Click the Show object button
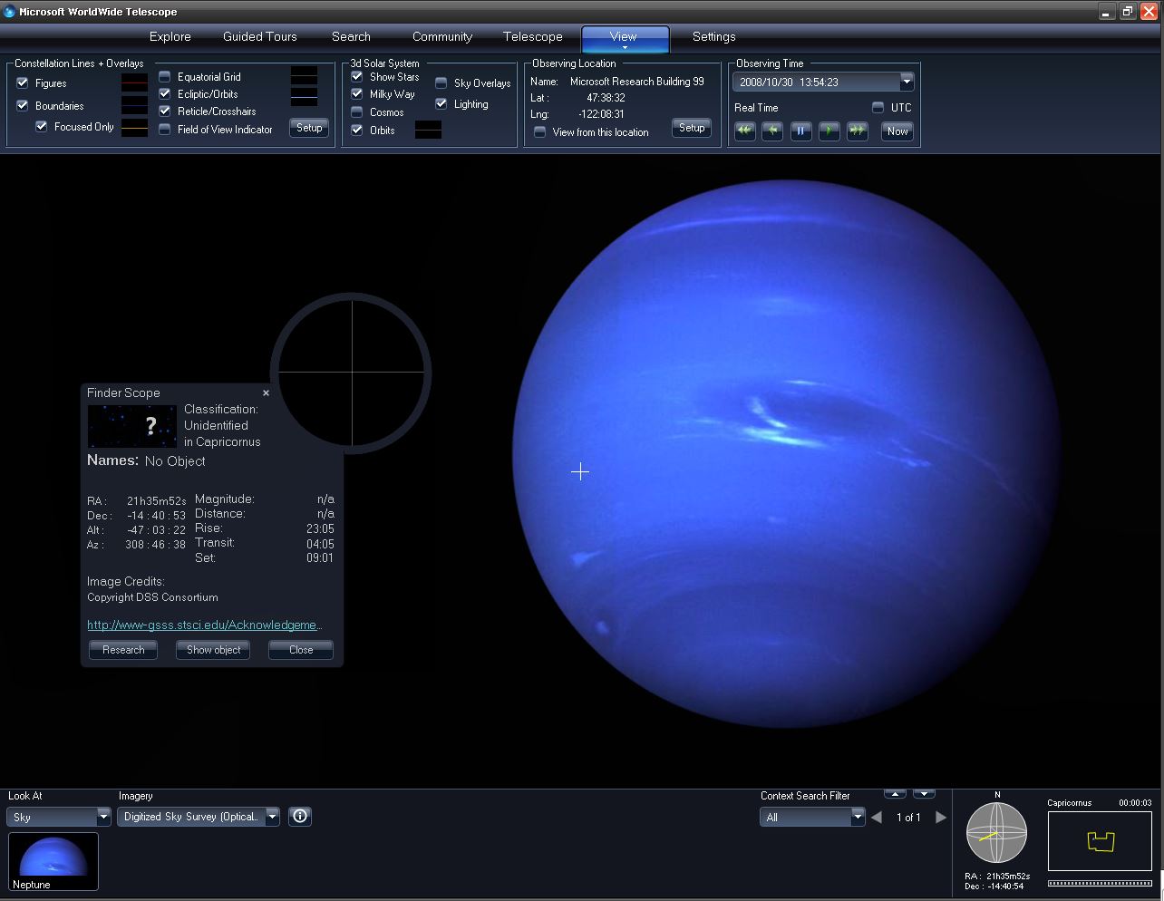The width and height of the screenshot is (1164, 901). pos(213,650)
